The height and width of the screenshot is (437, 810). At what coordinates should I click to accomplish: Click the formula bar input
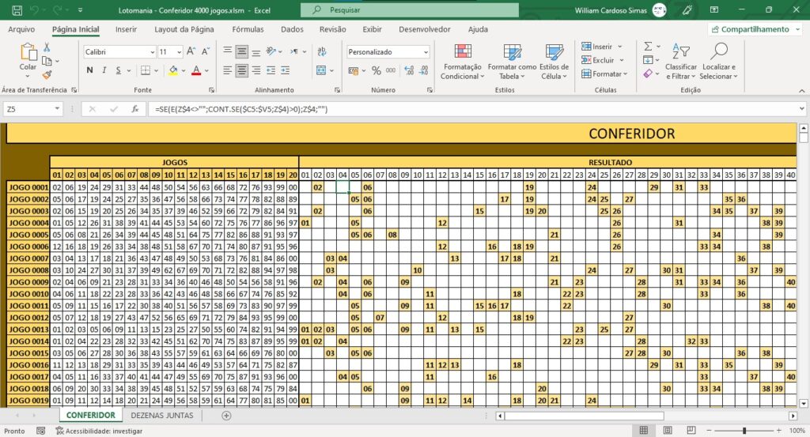pyautogui.click(x=473, y=109)
